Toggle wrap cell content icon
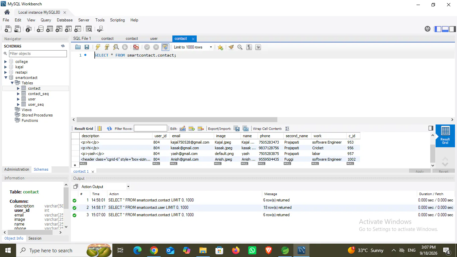Screen dimensions: 457x257 [x=287, y=128]
